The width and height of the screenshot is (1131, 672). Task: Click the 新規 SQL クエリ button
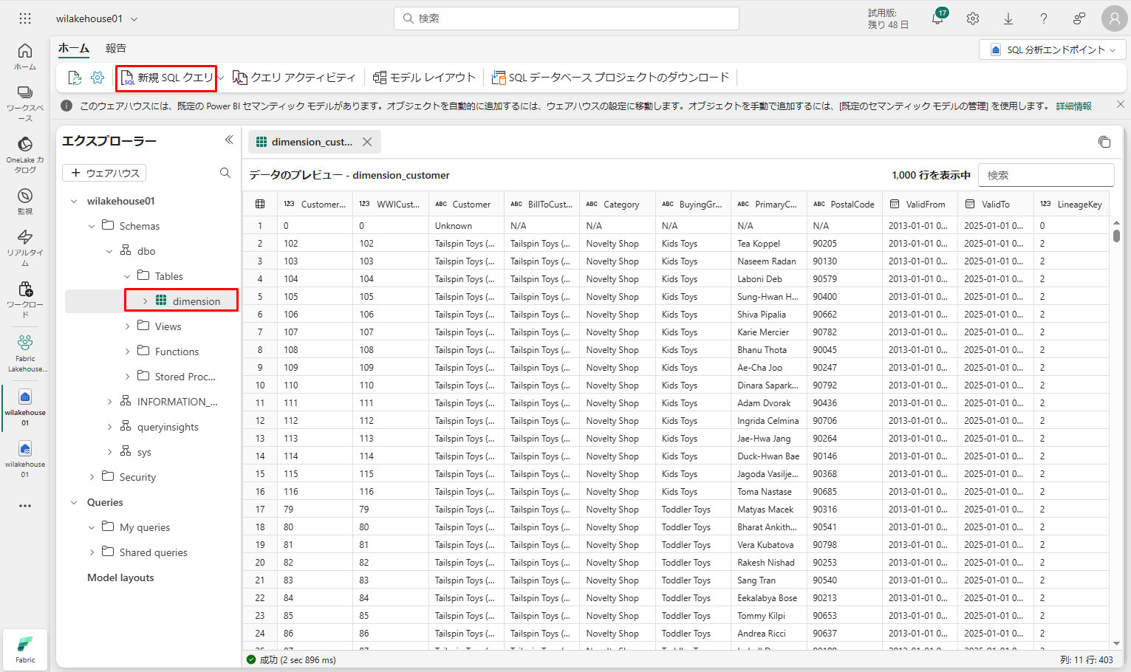point(167,78)
